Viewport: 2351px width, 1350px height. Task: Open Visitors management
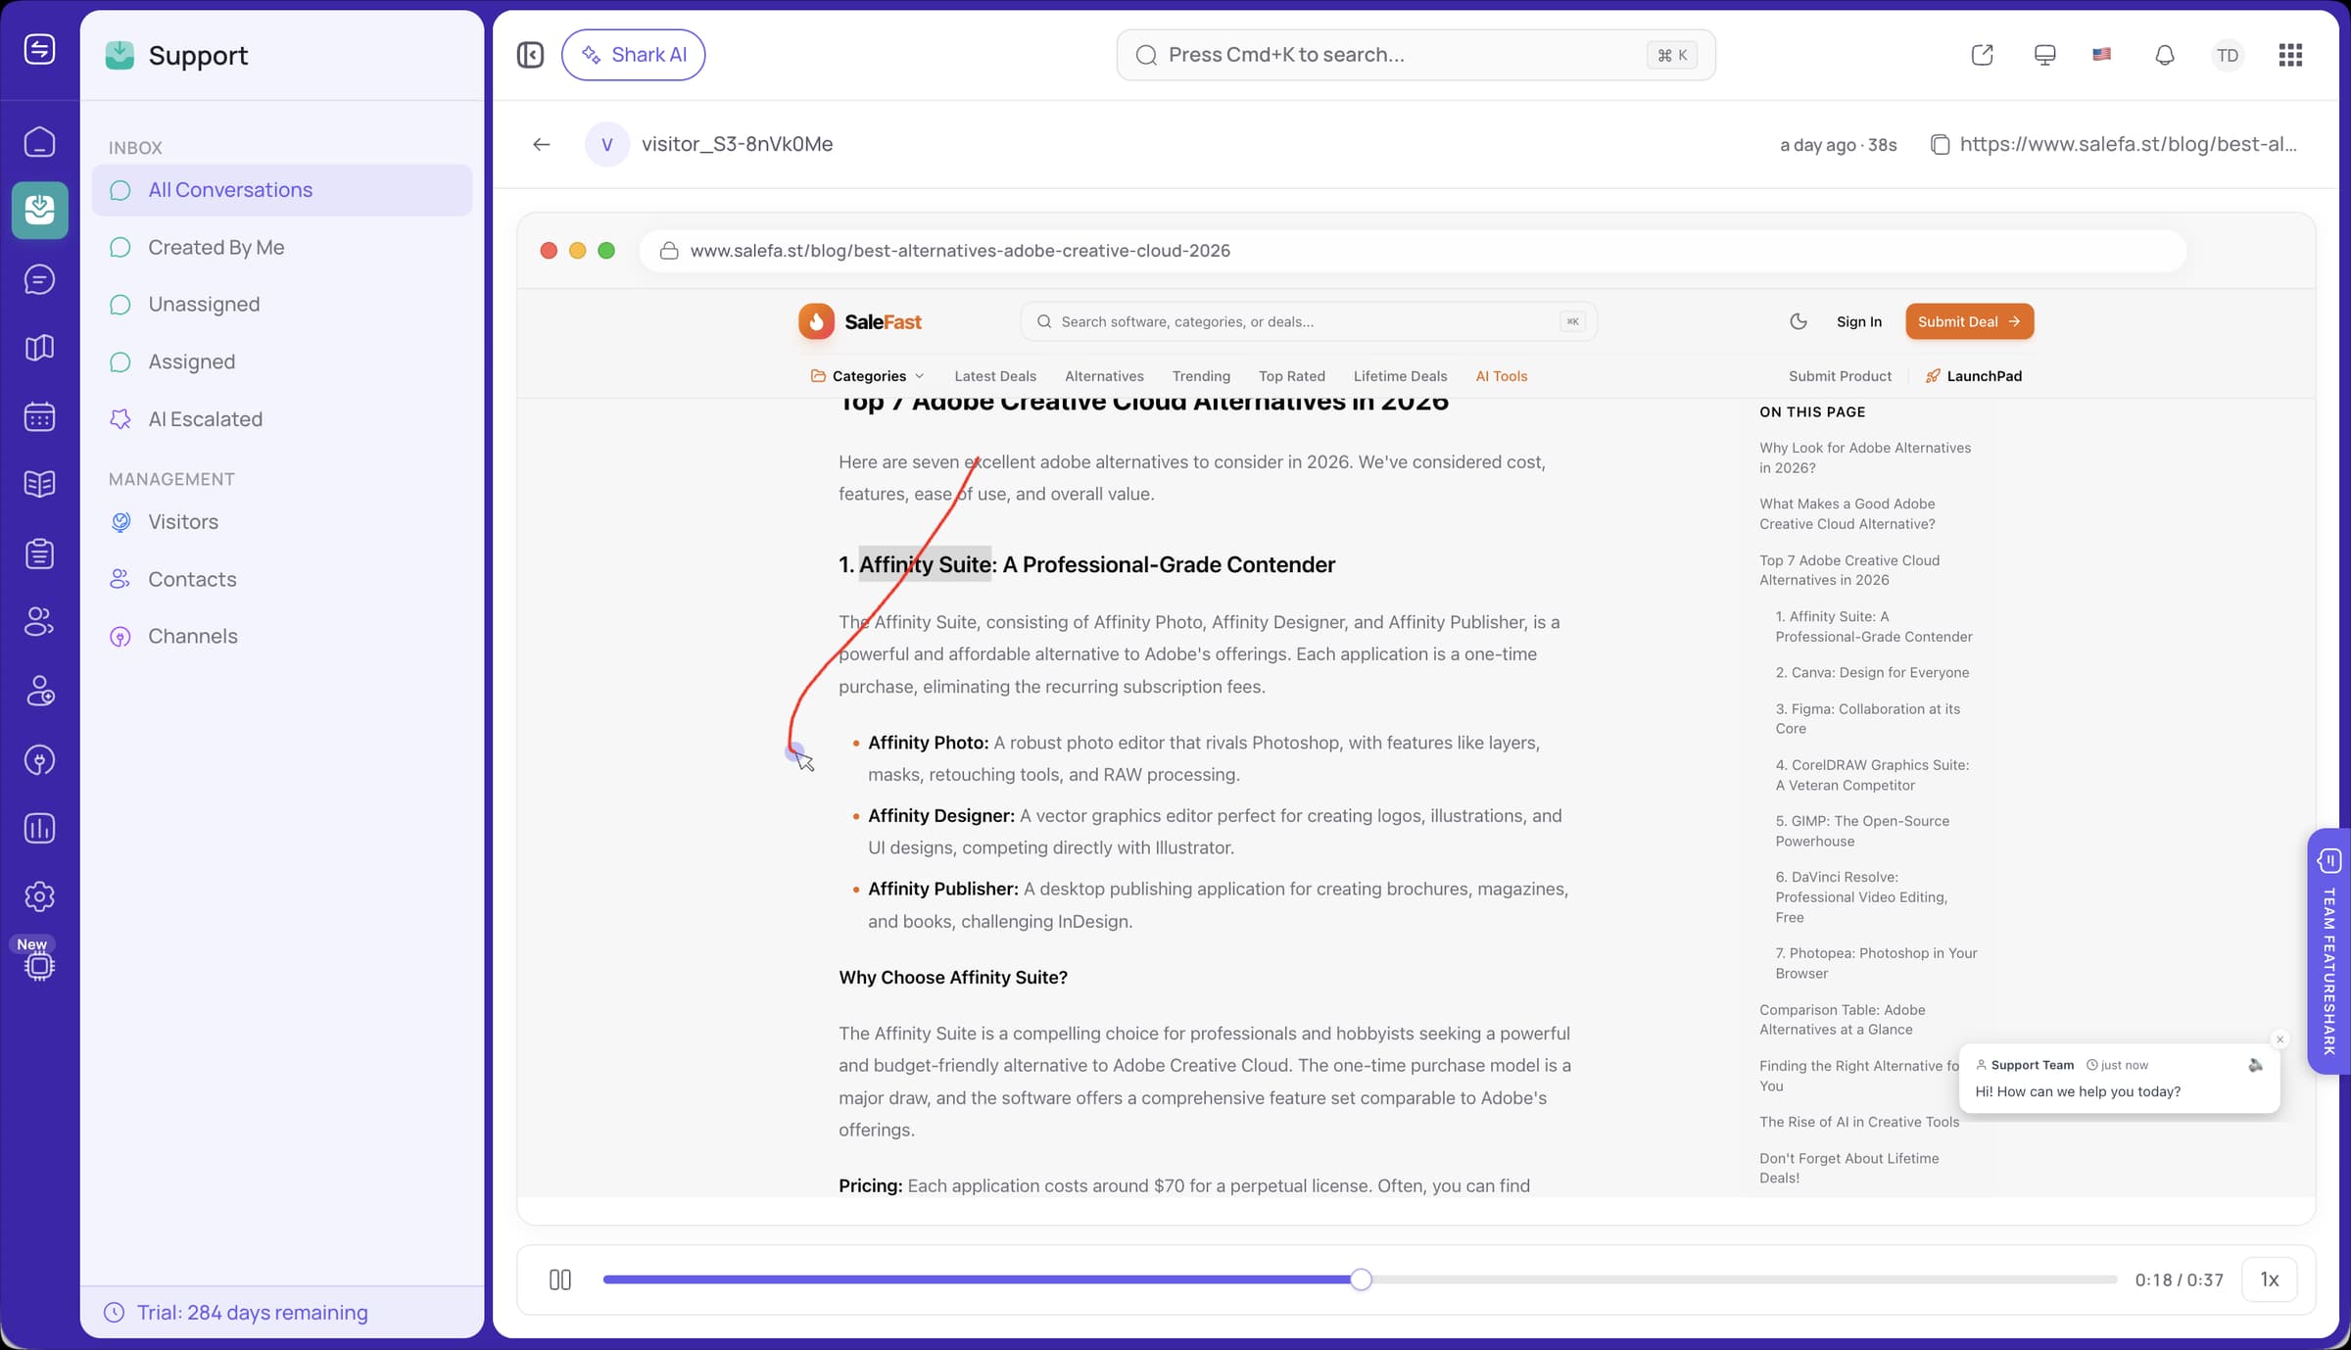coord(282,522)
